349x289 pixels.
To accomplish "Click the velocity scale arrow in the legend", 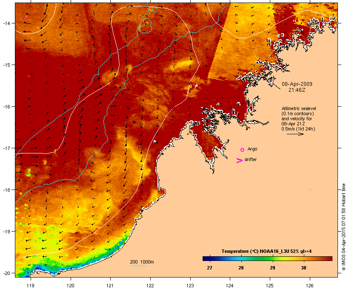I will click(295, 134).
